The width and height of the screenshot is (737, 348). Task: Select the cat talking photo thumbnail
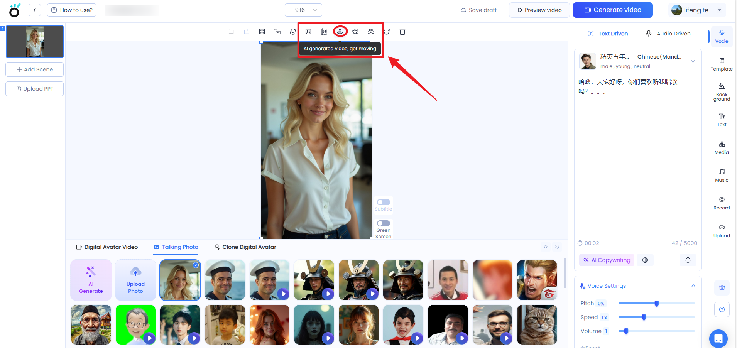[537, 324]
